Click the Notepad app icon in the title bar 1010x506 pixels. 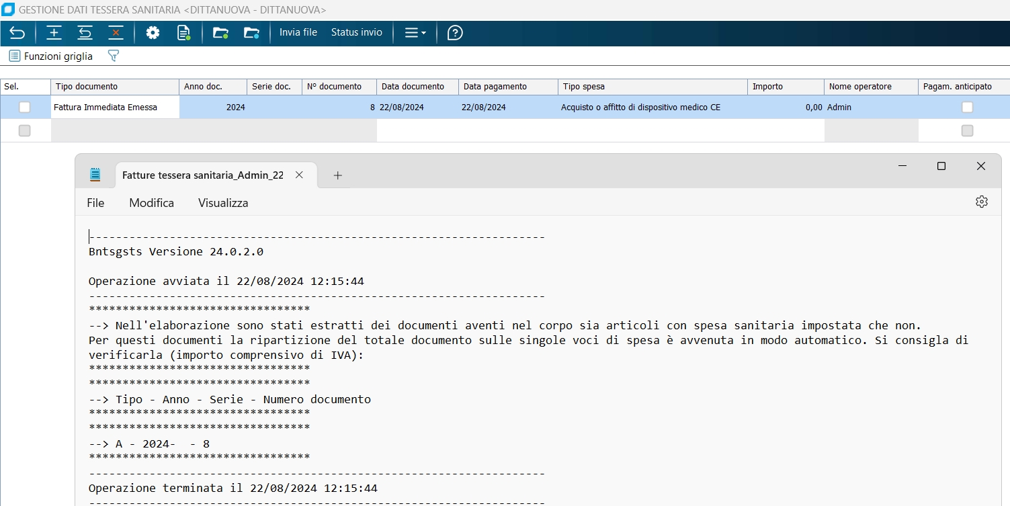pyautogui.click(x=95, y=175)
